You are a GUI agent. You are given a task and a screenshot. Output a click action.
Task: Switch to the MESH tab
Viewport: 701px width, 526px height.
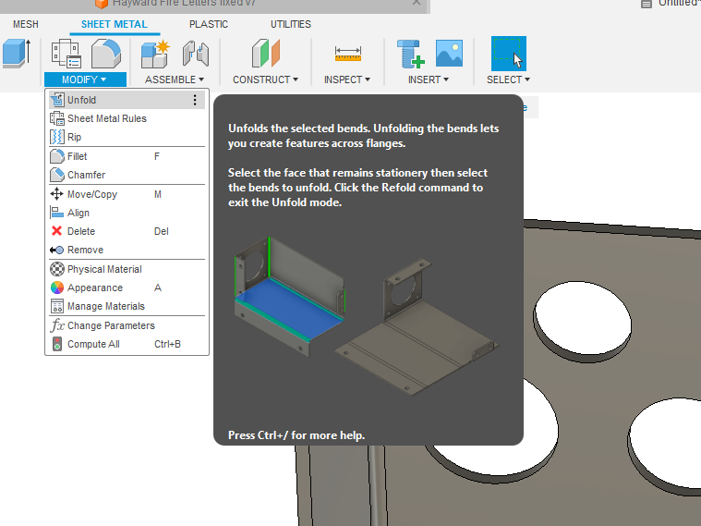tap(26, 24)
